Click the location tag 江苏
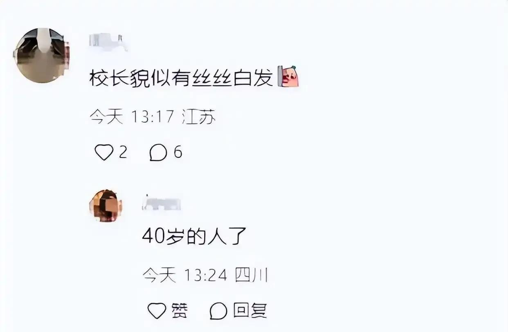This screenshot has width=508, height=332. click(x=199, y=118)
